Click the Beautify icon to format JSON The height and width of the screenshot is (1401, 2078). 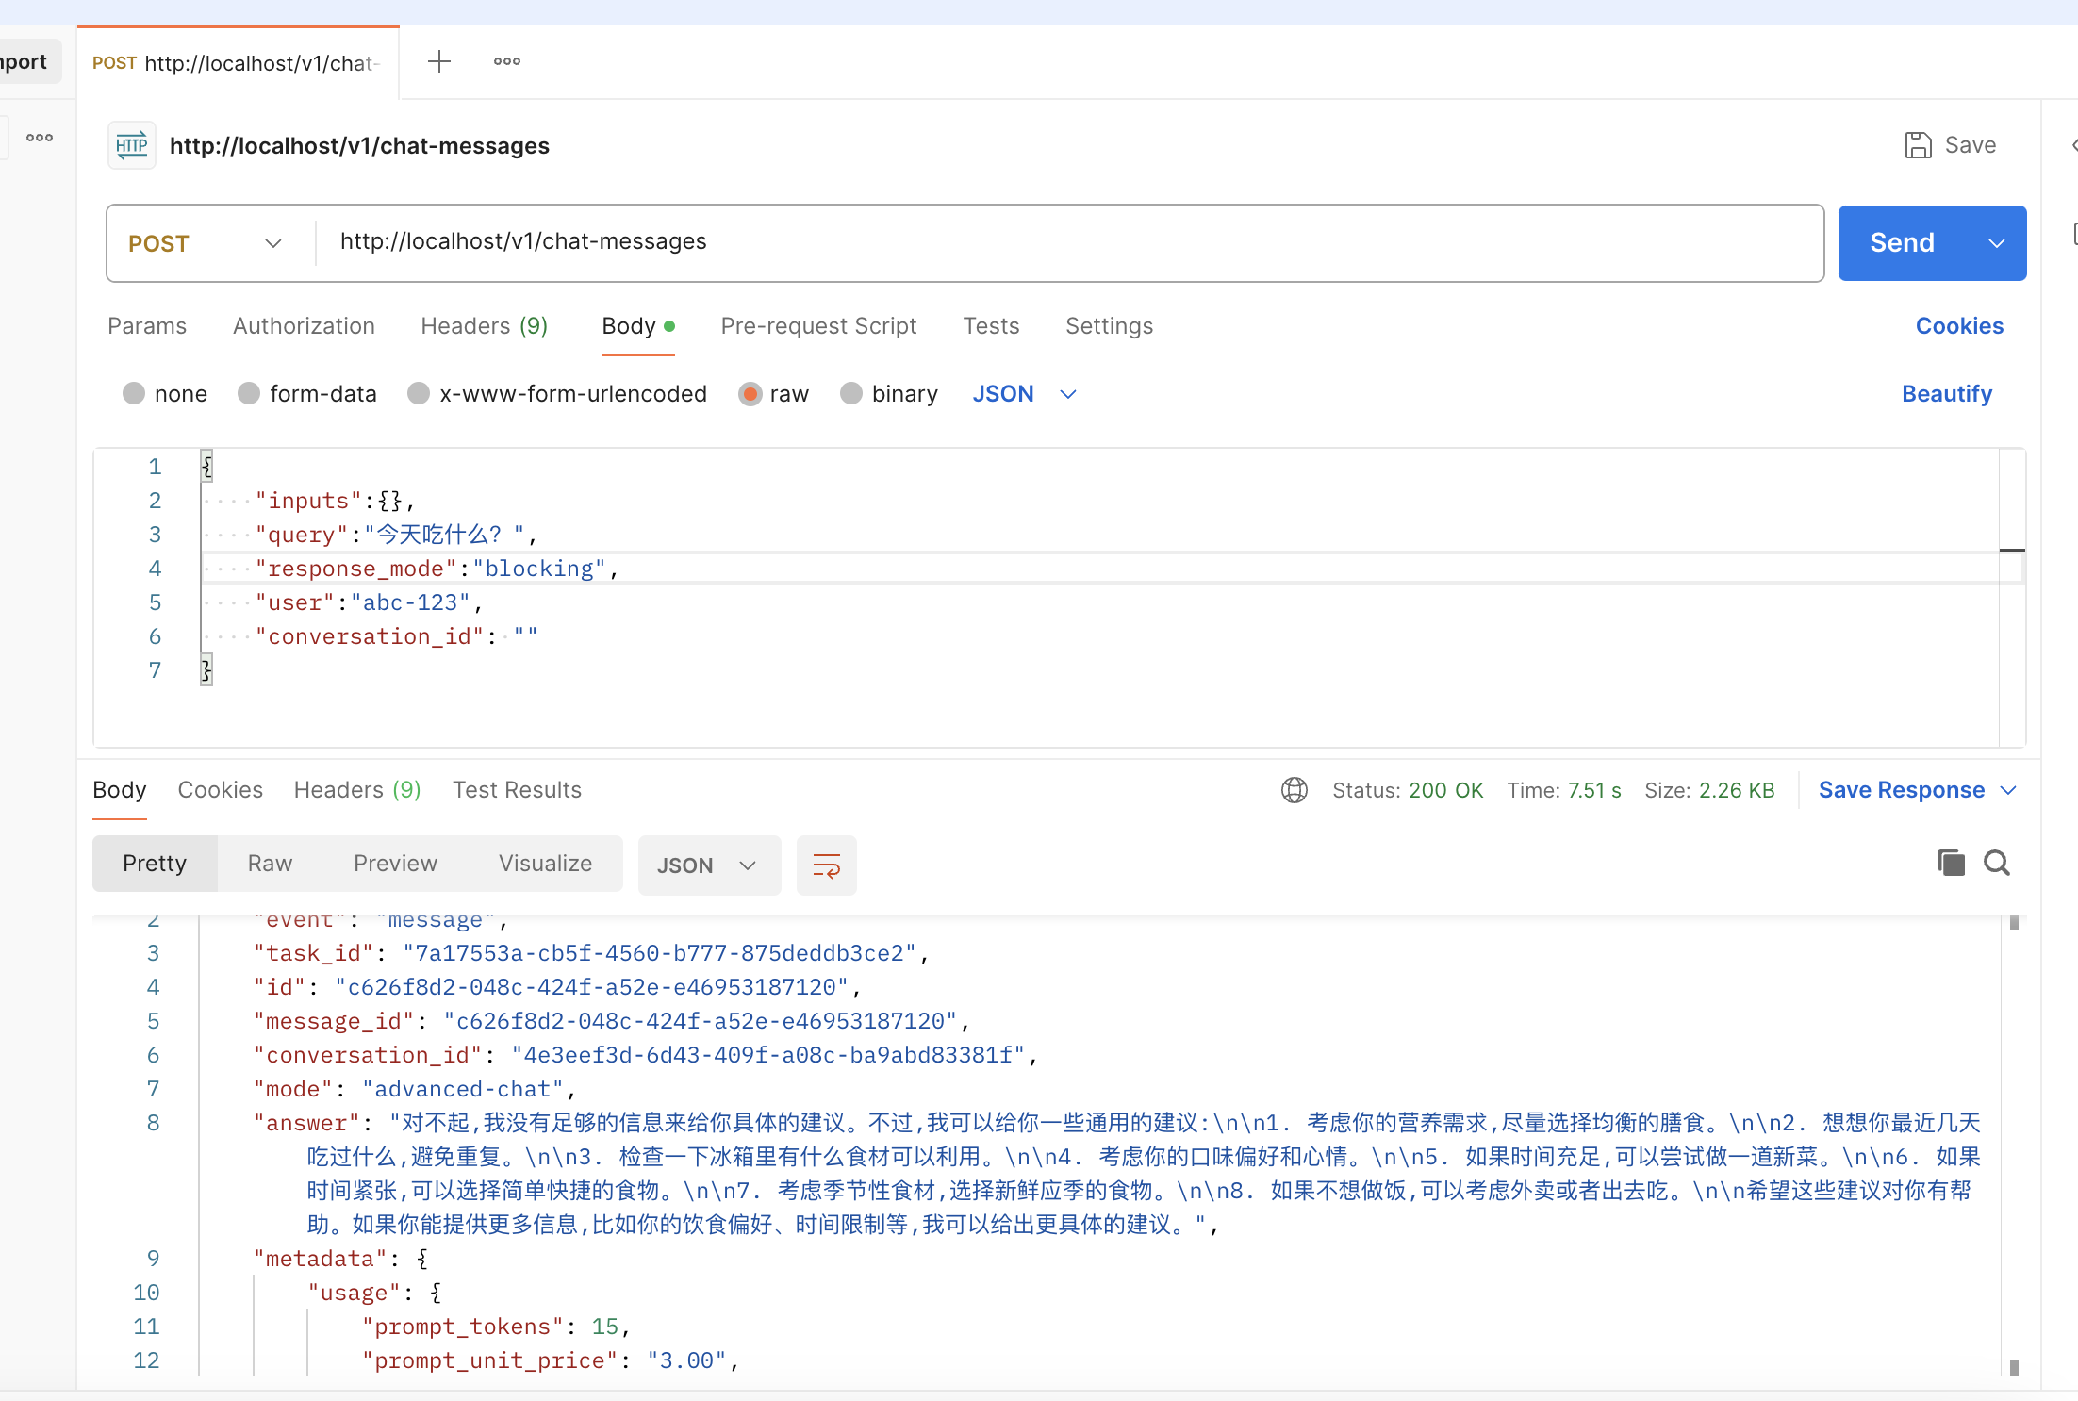(x=1947, y=392)
